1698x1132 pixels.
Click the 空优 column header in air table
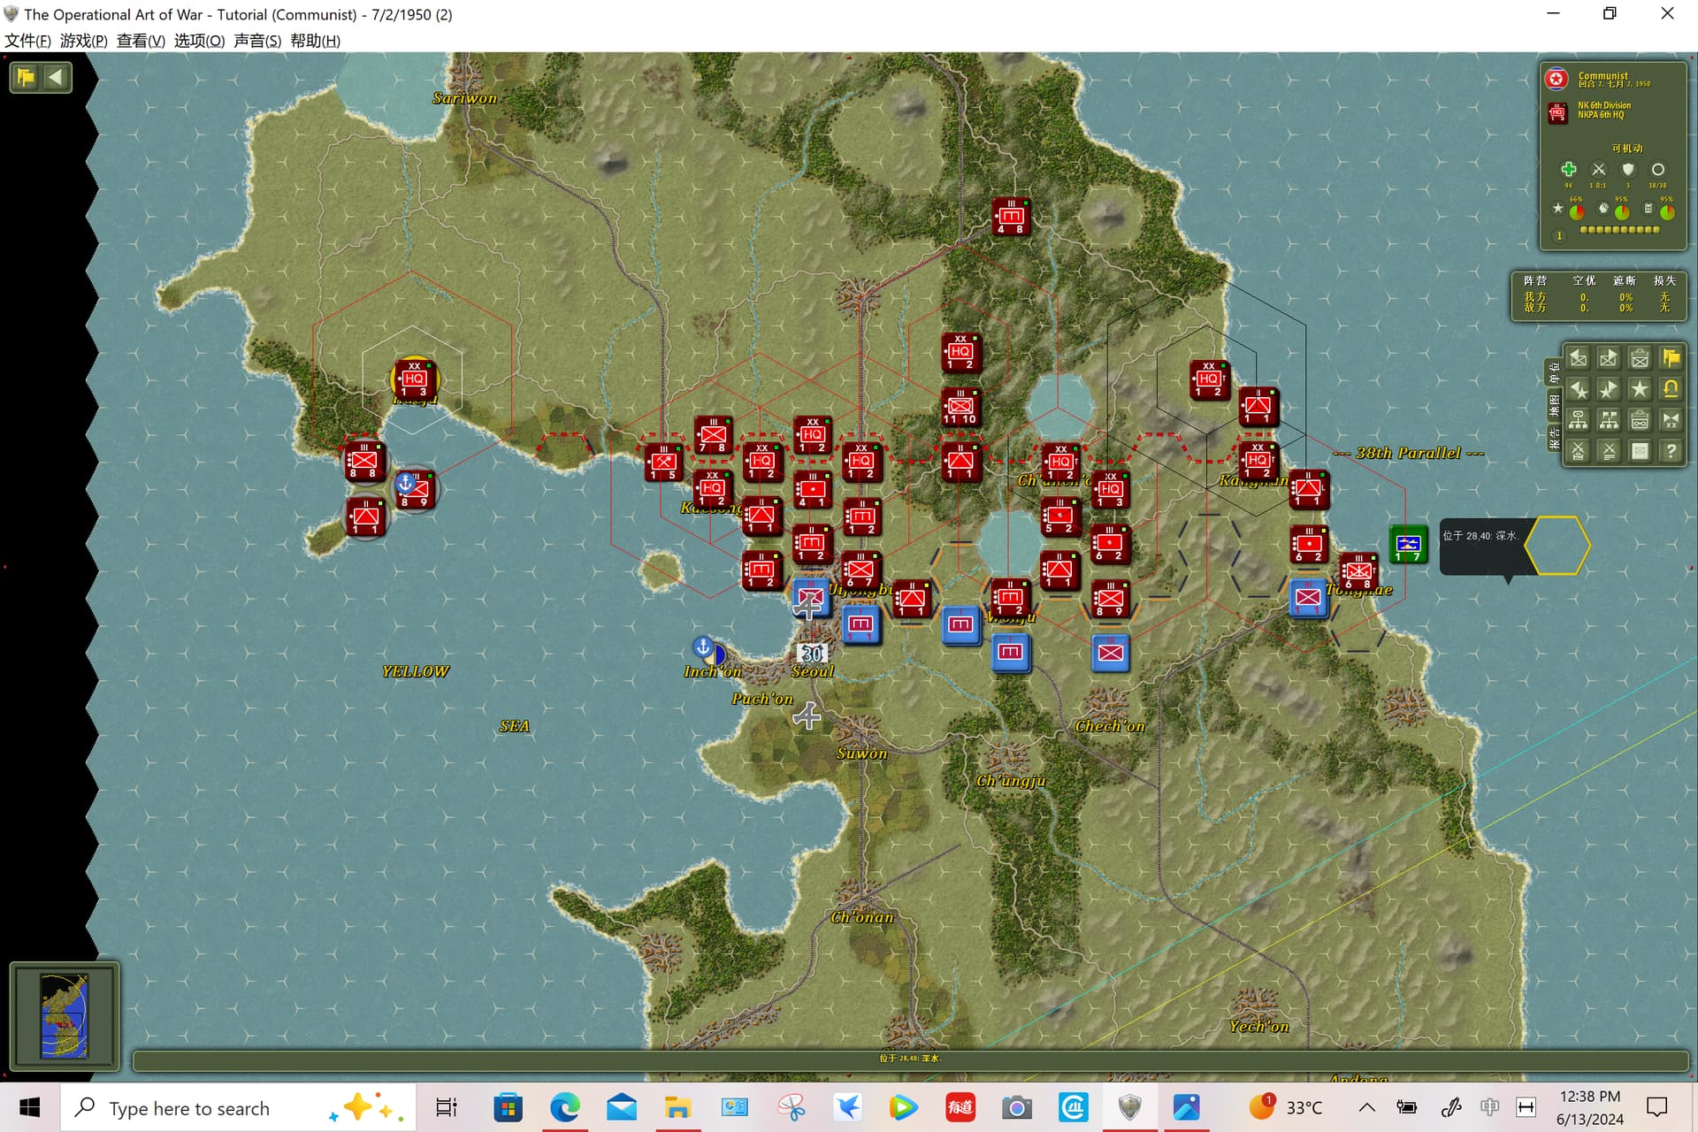click(1584, 280)
